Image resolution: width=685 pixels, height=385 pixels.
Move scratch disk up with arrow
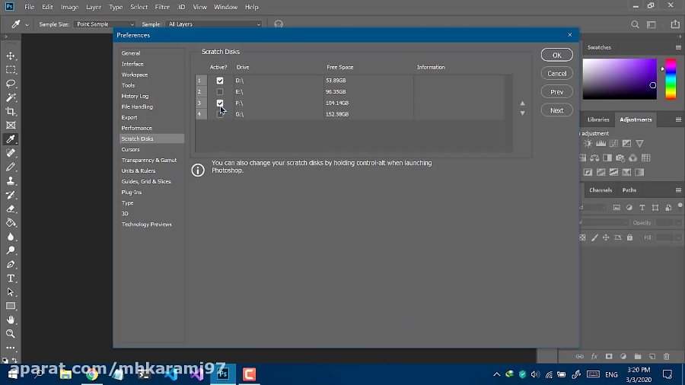522,103
